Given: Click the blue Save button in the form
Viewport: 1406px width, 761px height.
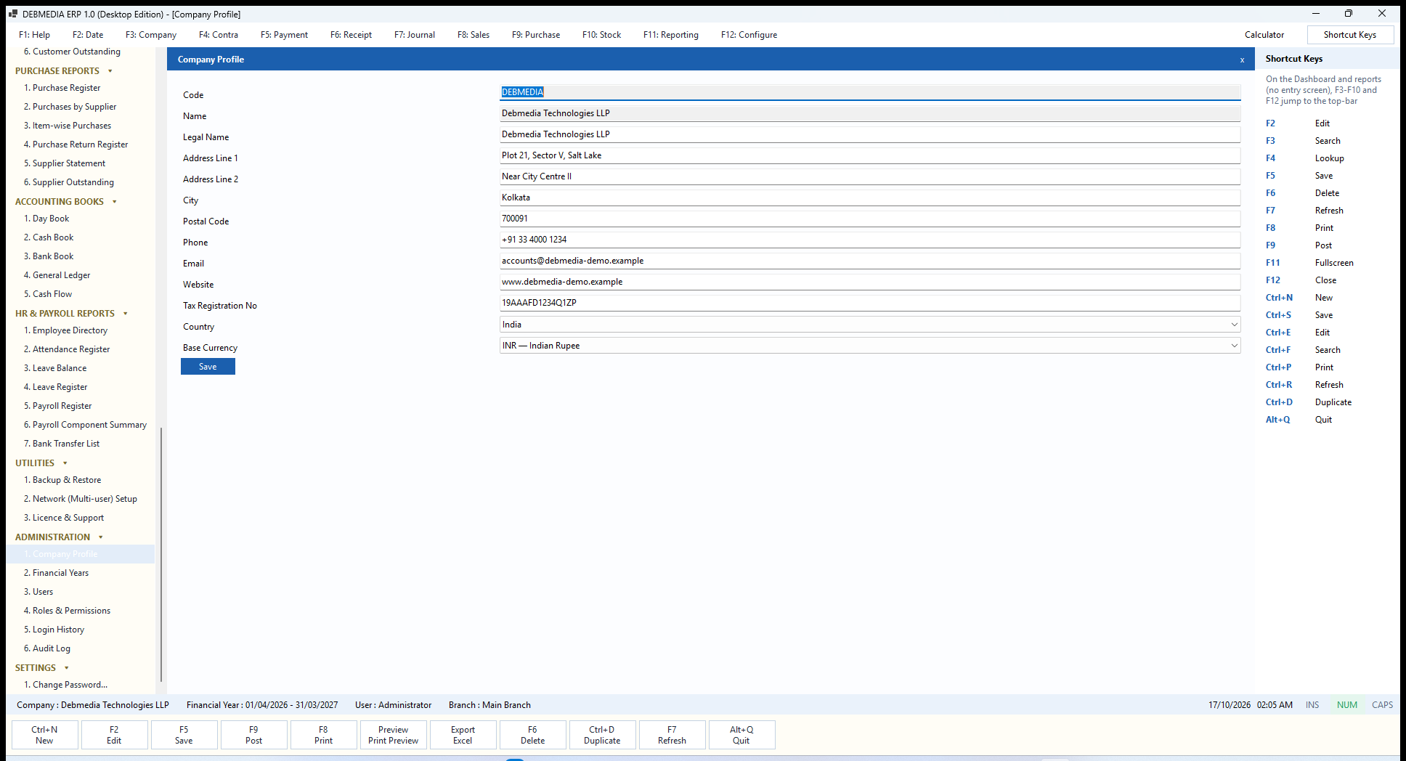Looking at the screenshot, I should (x=208, y=367).
